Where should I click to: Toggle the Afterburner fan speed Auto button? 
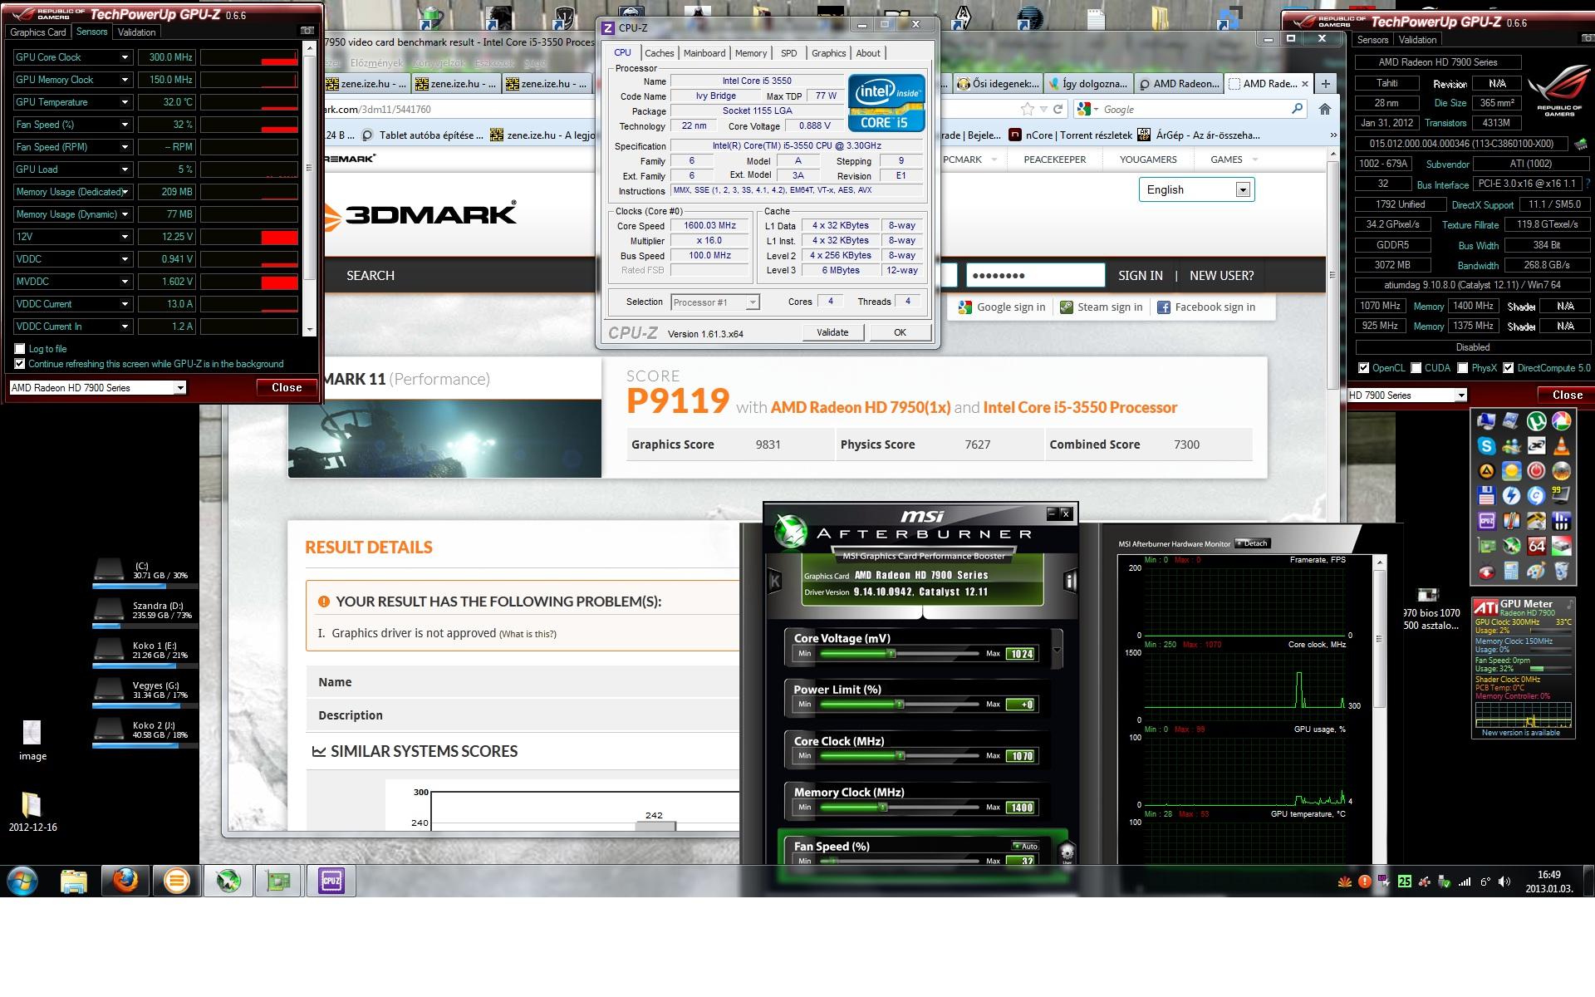coord(1025,846)
